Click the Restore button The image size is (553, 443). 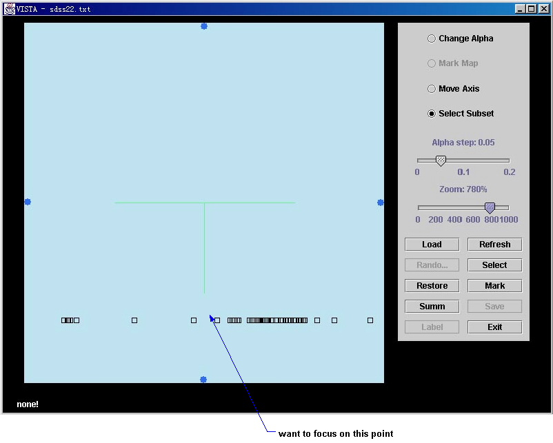(x=432, y=286)
